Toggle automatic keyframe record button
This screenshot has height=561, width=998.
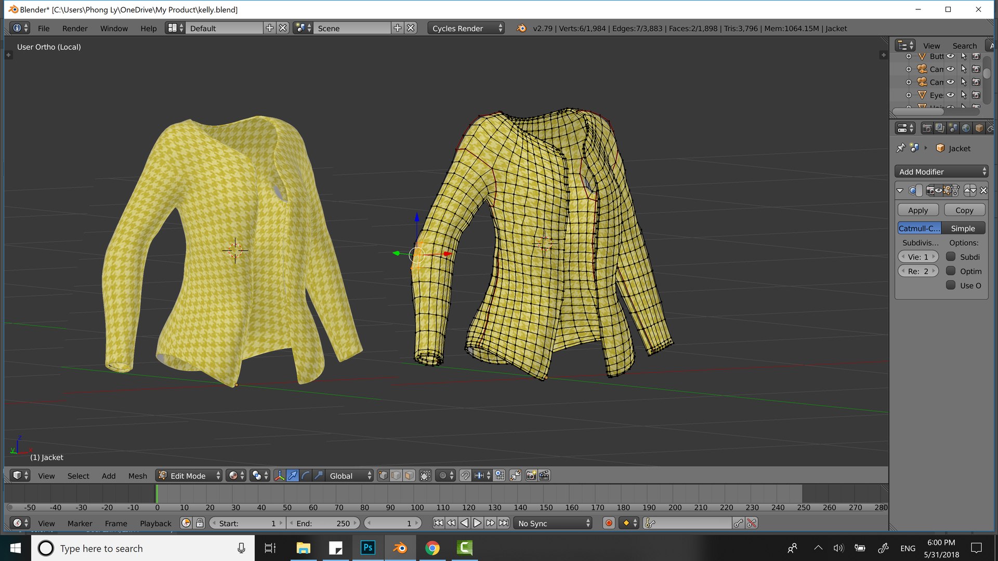[609, 523]
